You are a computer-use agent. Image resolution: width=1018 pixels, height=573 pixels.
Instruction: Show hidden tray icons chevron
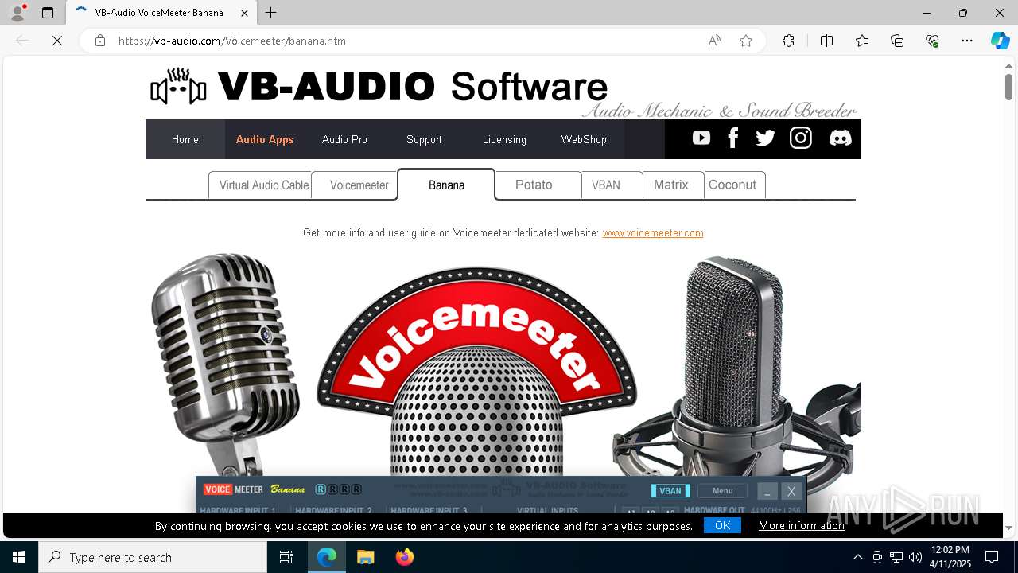coord(857,557)
